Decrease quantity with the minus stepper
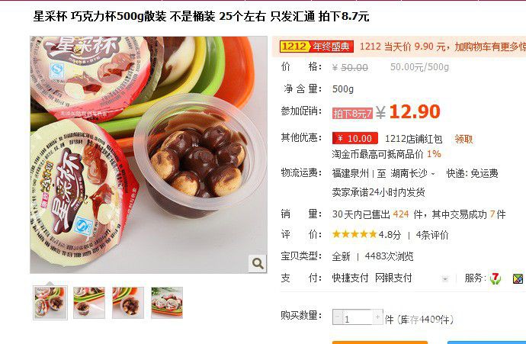The height and width of the screenshot is (344, 526). click(x=337, y=317)
